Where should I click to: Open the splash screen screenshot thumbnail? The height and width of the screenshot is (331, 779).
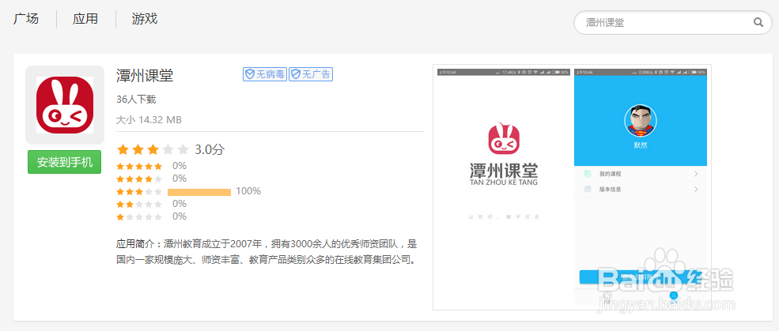tap(504, 188)
